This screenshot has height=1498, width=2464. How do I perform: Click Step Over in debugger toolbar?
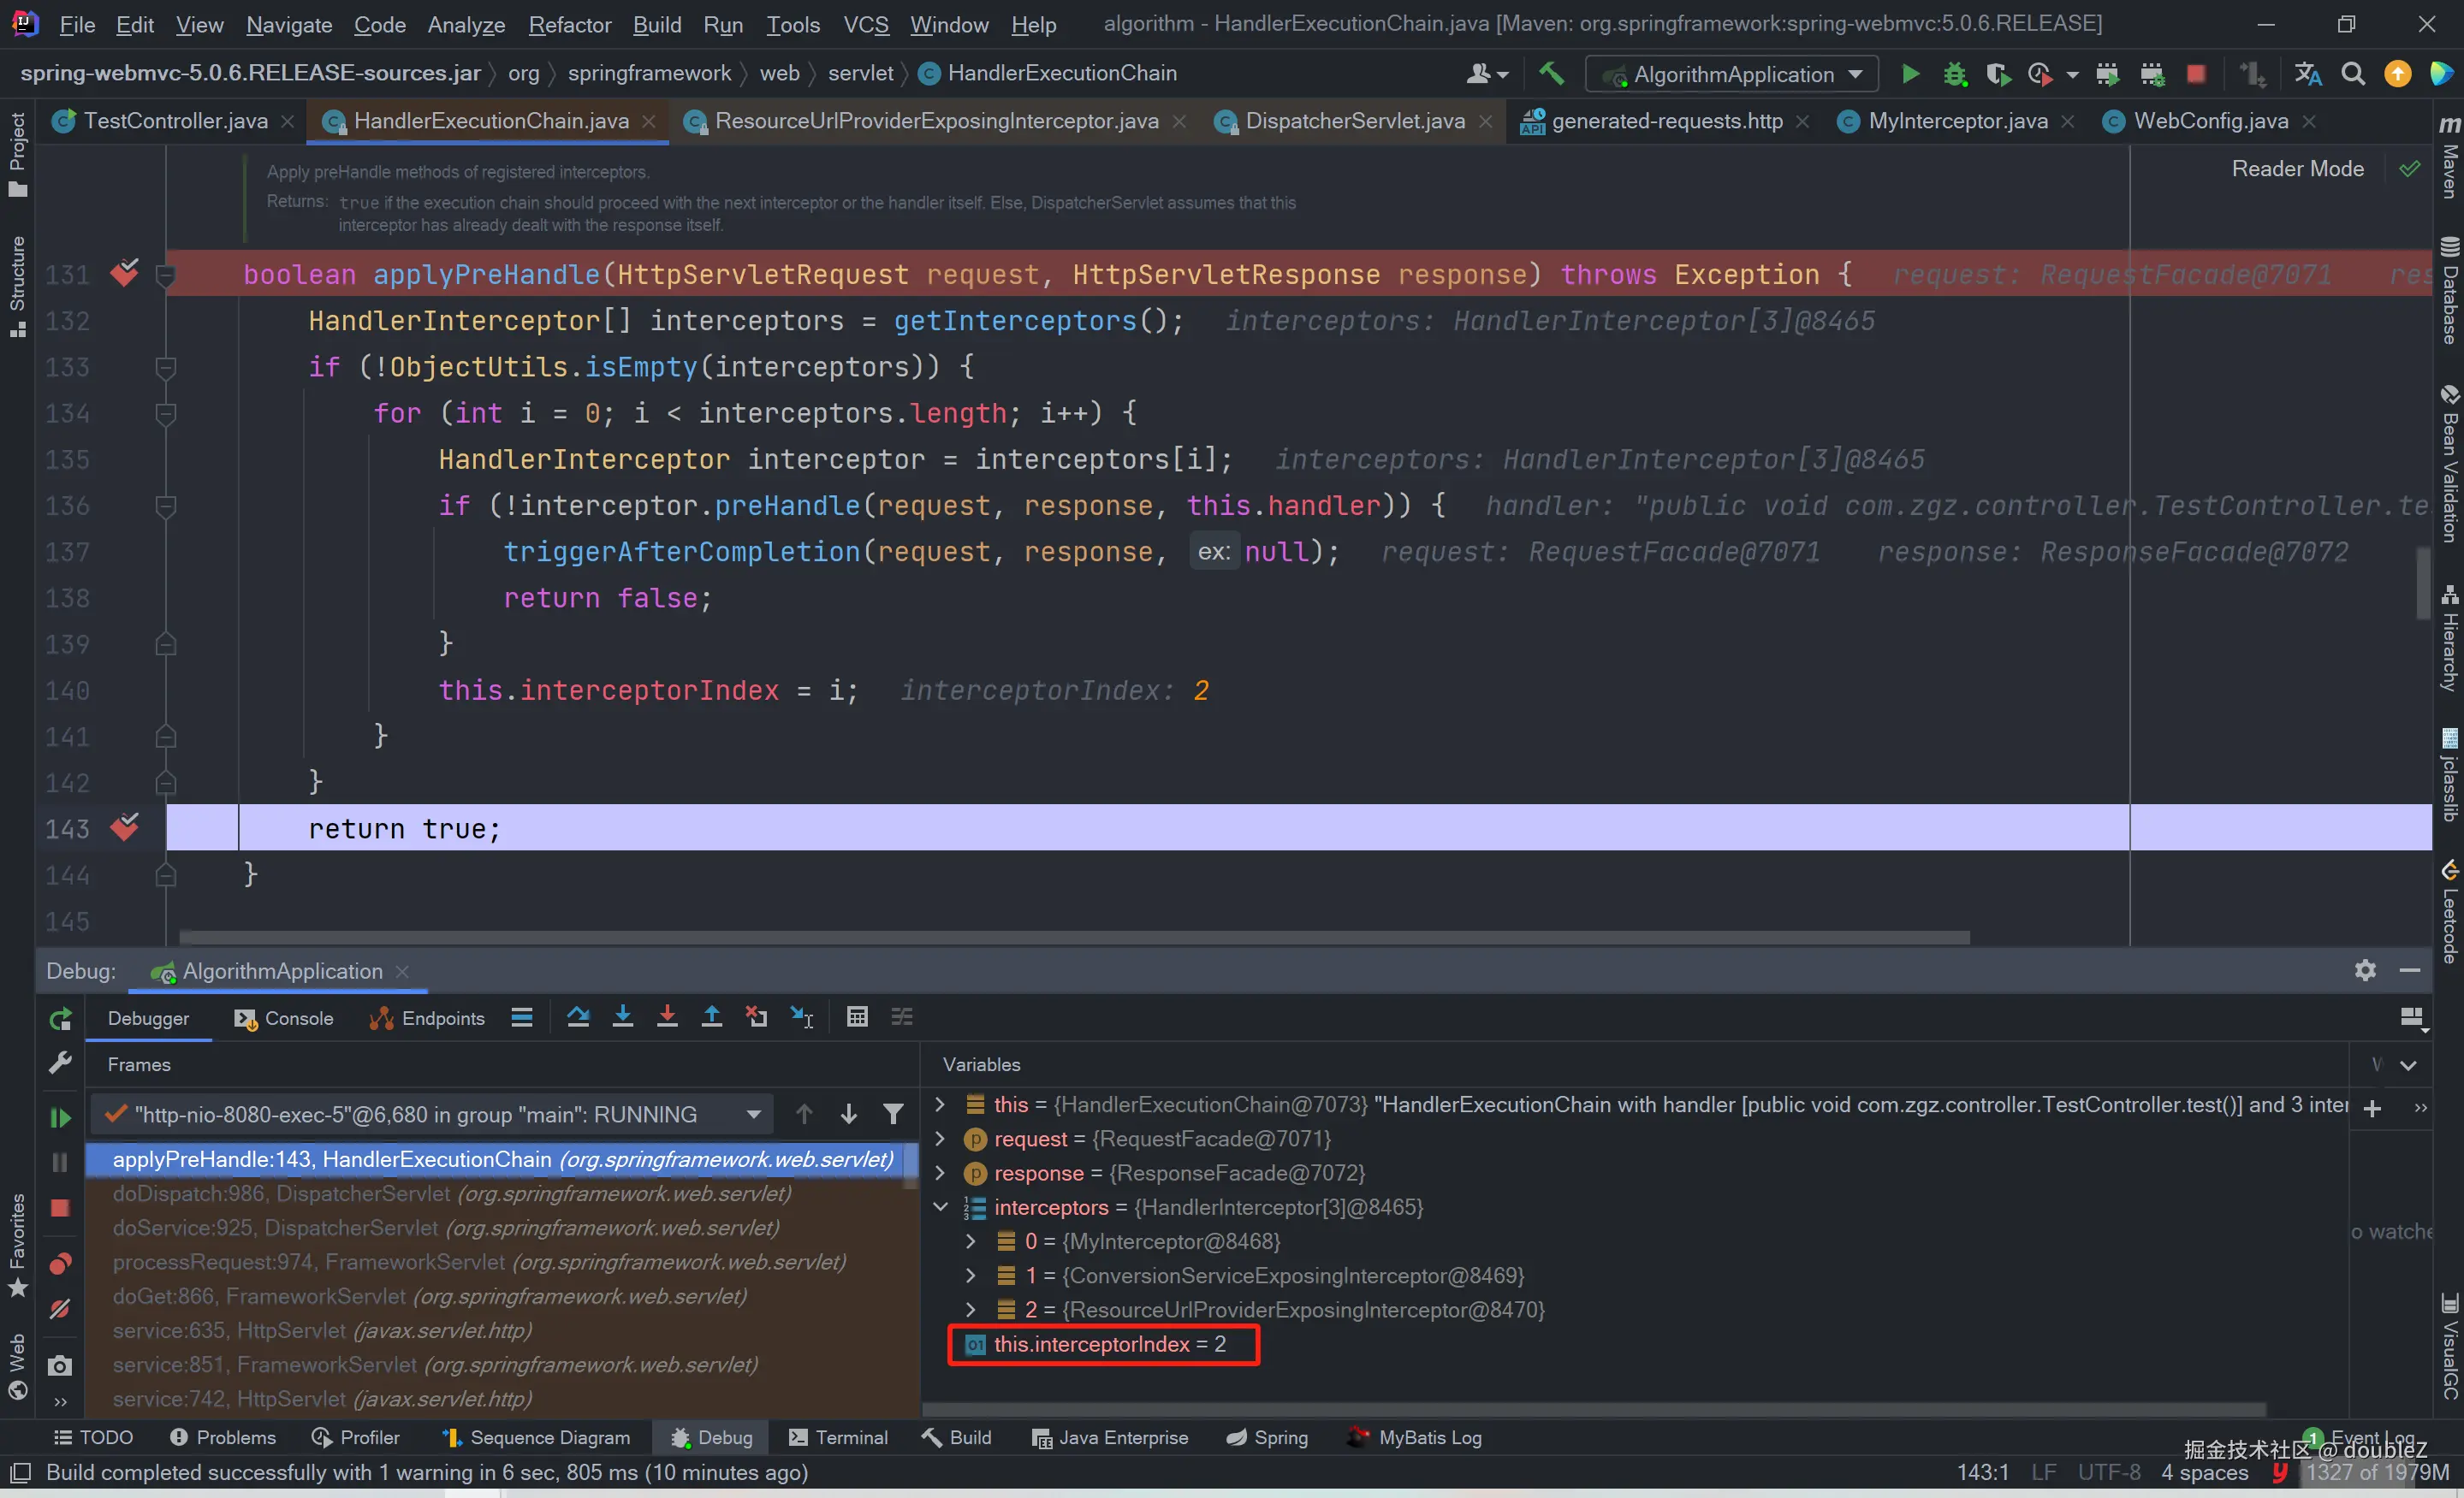pyautogui.click(x=577, y=1017)
